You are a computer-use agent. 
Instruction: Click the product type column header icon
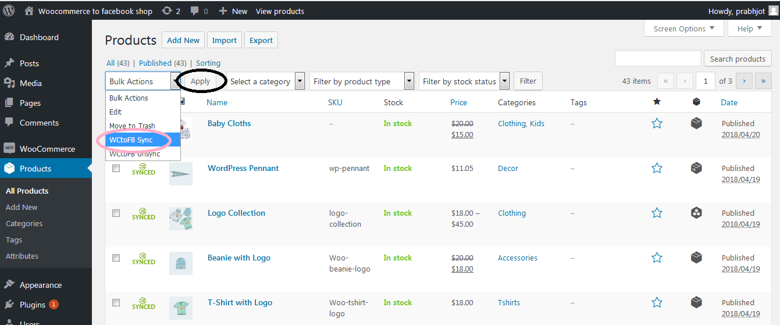(696, 102)
